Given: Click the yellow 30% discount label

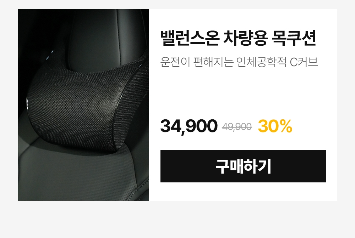Looking at the screenshot, I should (275, 126).
